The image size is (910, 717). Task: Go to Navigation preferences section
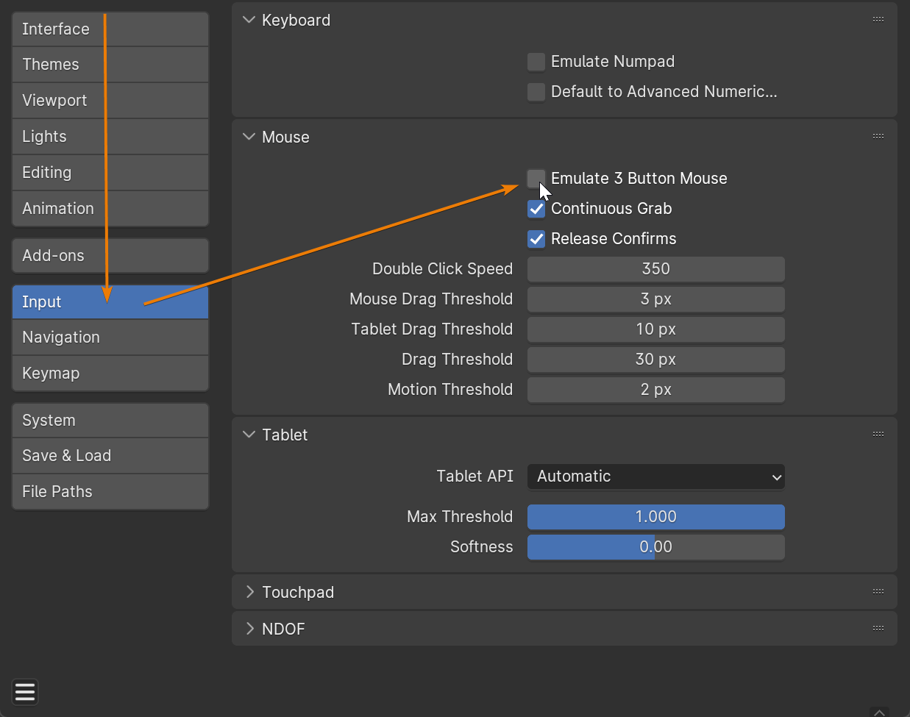click(110, 338)
